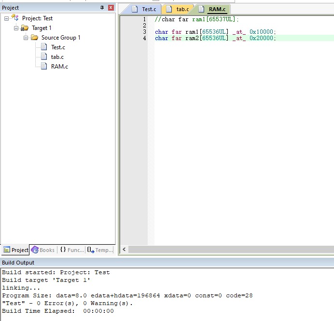Viewport: 334px width, 321px height.
Task: Close the Project panel
Action: (x=111, y=8)
